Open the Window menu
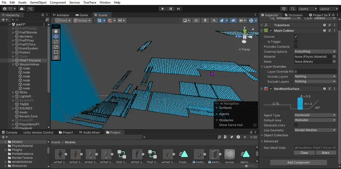This screenshot has width=341, height=169. coord(105,2)
